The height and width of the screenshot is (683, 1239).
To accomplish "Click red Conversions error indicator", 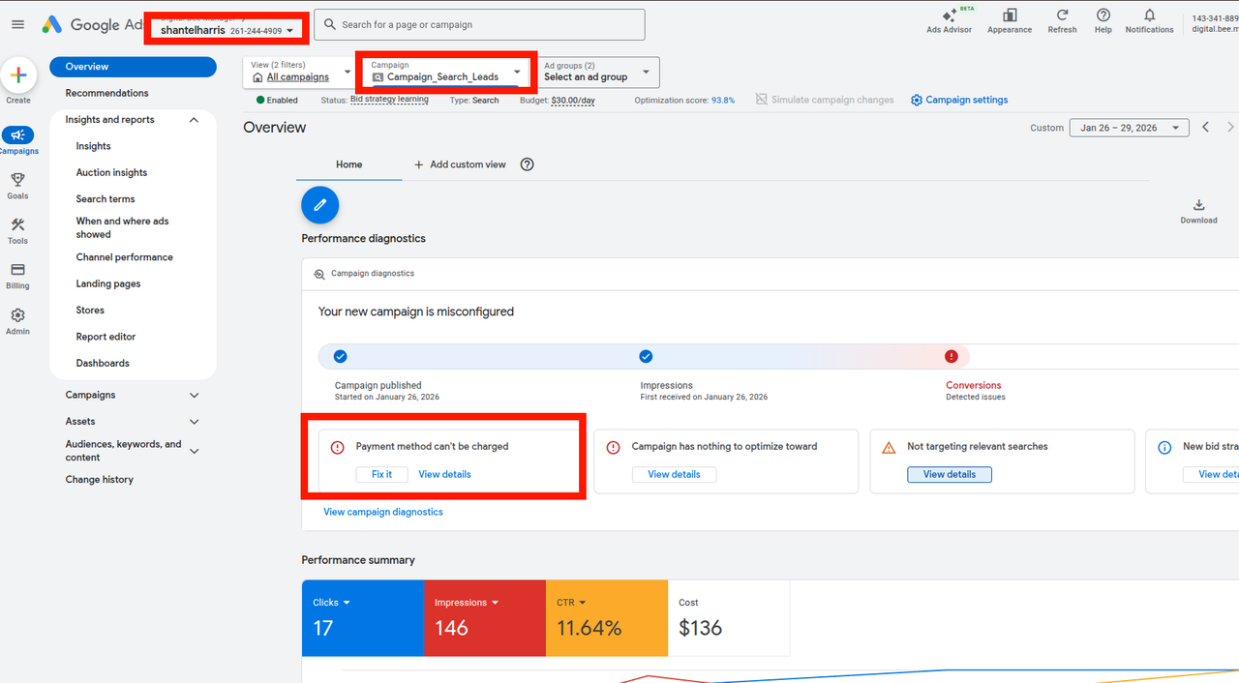I will click(952, 356).
